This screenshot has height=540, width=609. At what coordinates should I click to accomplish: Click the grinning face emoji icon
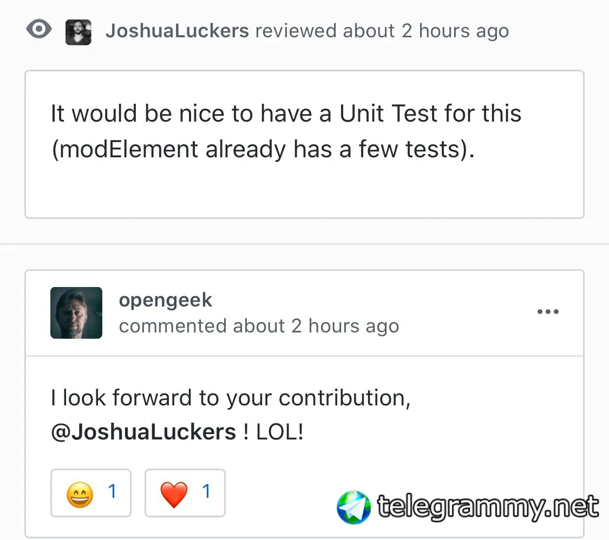80,494
